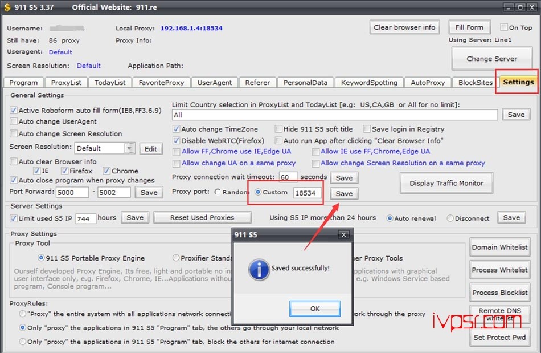Screen dimensions: 541x353
Task: Select the Custom proxy port option
Action: pos(258,192)
